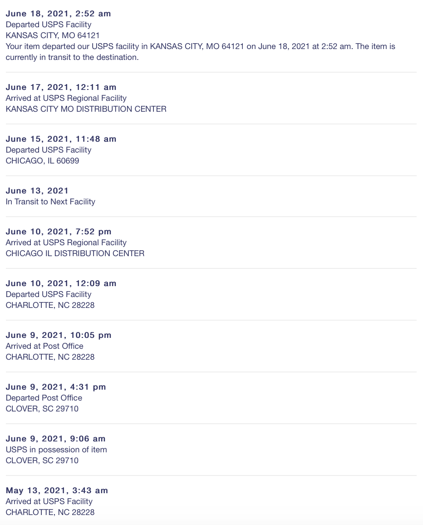The height and width of the screenshot is (525, 423).
Task: Select the June 15, 2021, 11:48 am heading
Action: (61, 139)
